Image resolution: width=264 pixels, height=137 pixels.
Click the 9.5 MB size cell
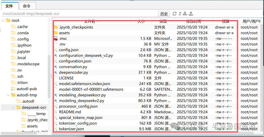(x=145, y=129)
